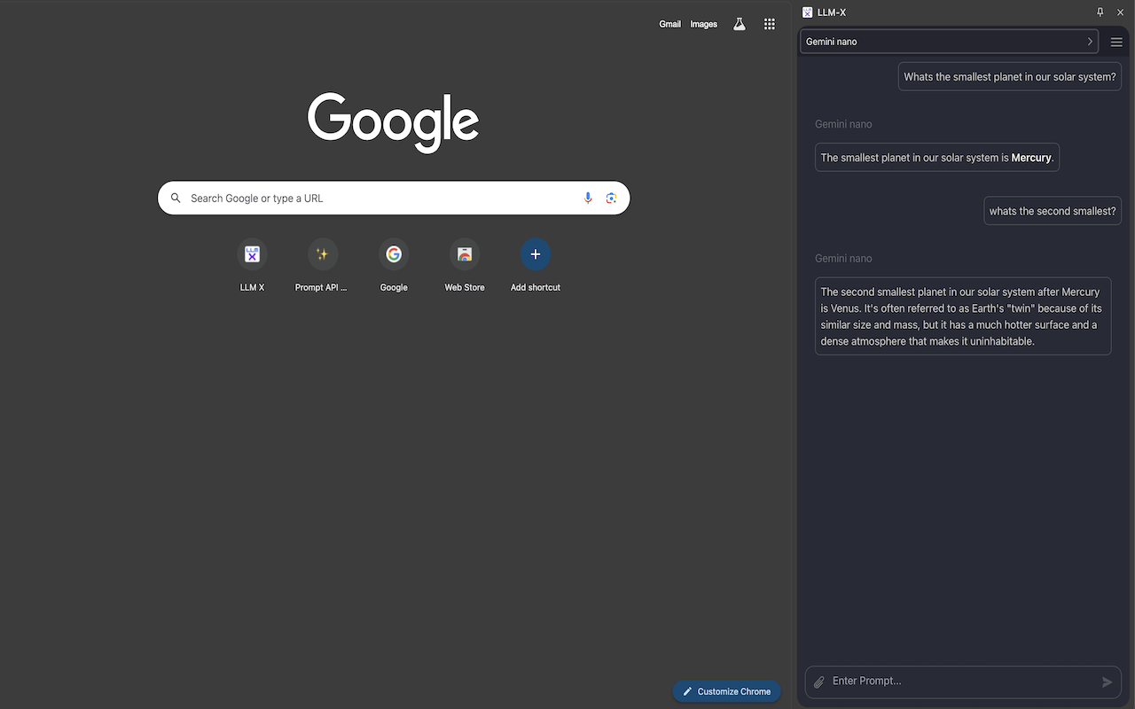This screenshot has height=709, width=1135.
Task: Open the Prompt API shortcut tile
Action: click(x=323, y=265)
